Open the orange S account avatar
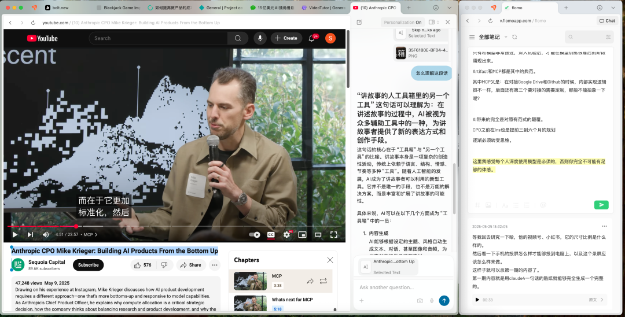 click(330, 38)
